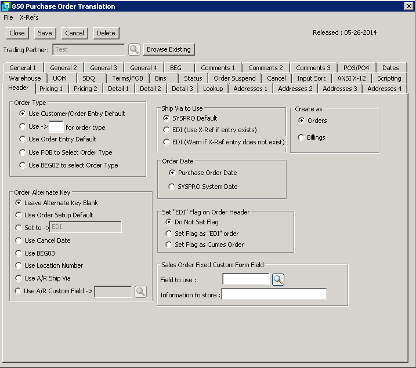Click the A/R Custom Field search icon
Viewport: 416px width, 368px height.
pos(140,292)
